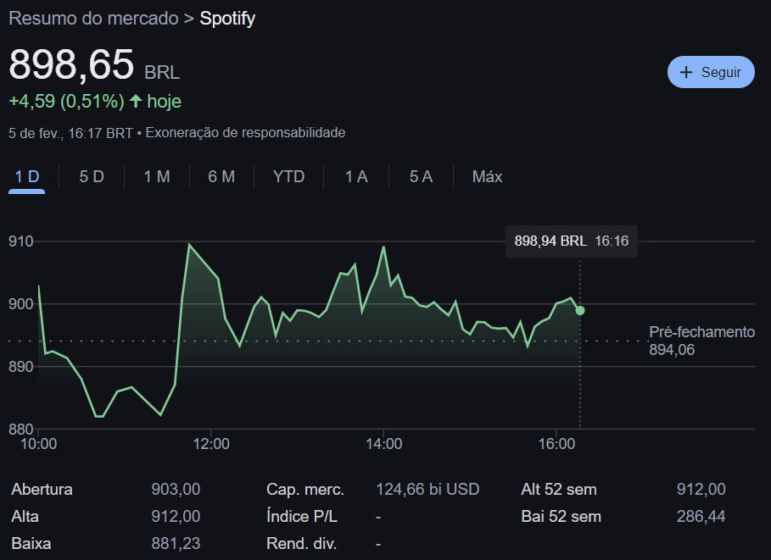Open the Resumo do mercado breadcrumb link

click(93, 19)
